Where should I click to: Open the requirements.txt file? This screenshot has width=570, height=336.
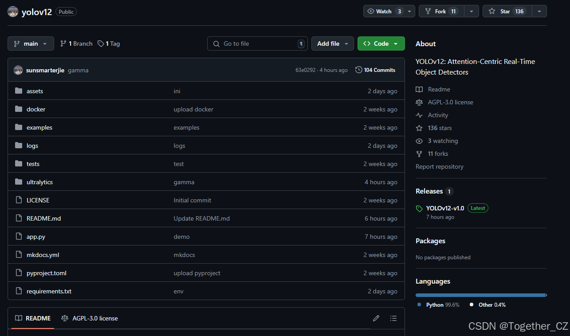tap(49, 291)
